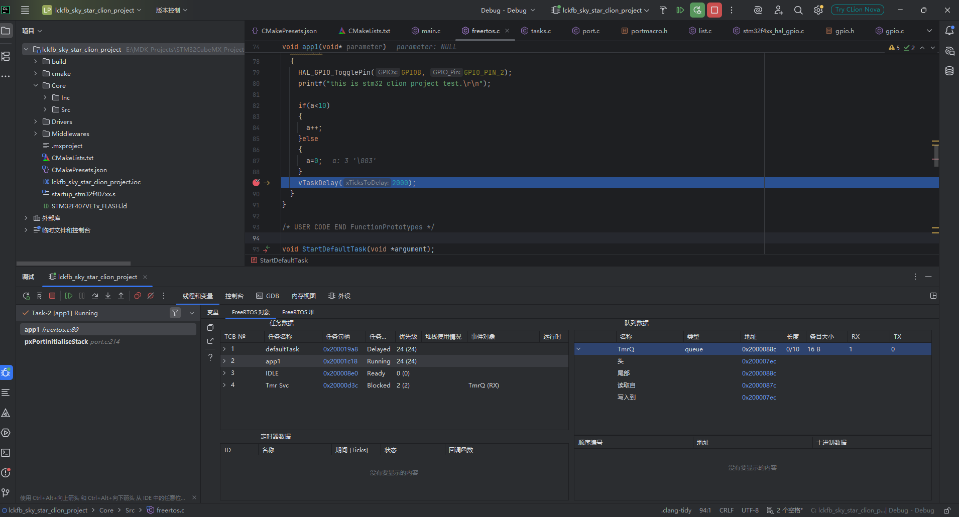Image resolution: width=959 pixels, height=517 pixels.
Task: Open the GDB debug tab
Action: [268, 296]
